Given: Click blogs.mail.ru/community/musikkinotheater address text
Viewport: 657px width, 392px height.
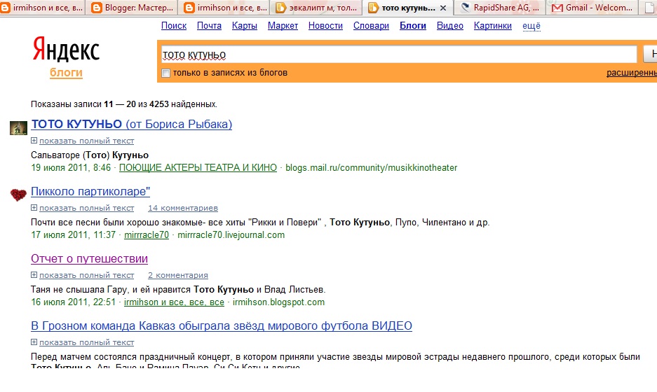Looking at the screenshot, I should click(371, 168).
